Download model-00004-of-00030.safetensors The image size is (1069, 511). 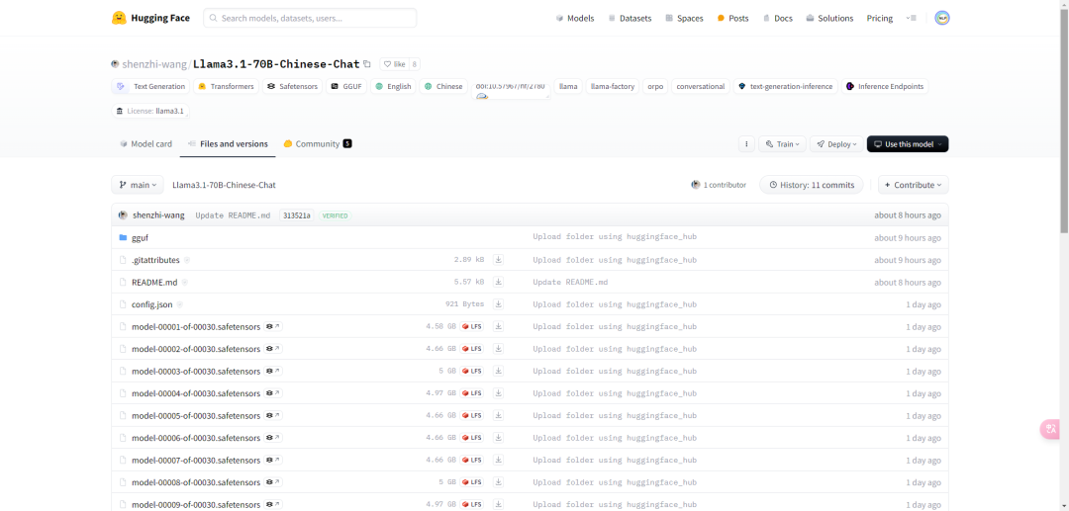pyautogui.click(x=498, y=393)
